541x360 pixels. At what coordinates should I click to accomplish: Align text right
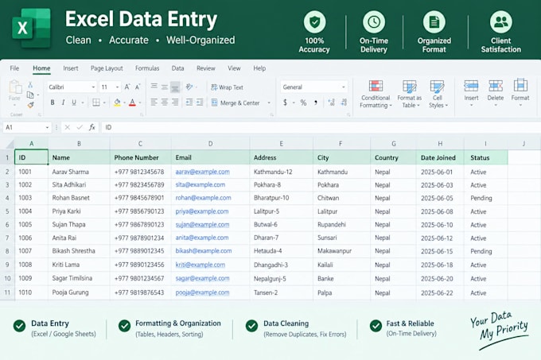[x=175, y=102]
